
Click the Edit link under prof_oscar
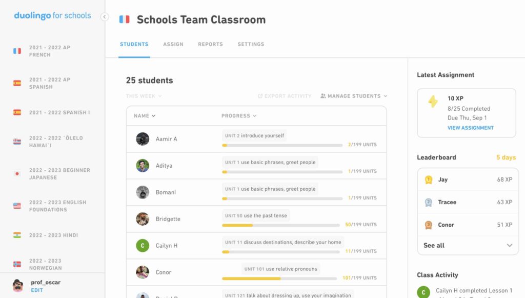pos(37,290)
